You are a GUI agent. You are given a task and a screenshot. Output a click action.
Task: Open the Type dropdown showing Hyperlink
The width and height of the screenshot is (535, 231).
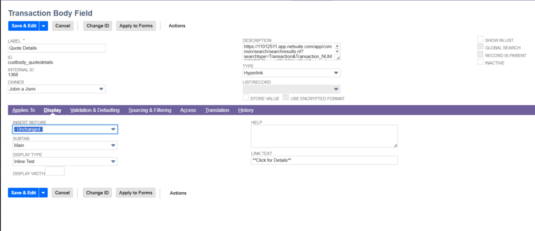[x=336, y=73]
